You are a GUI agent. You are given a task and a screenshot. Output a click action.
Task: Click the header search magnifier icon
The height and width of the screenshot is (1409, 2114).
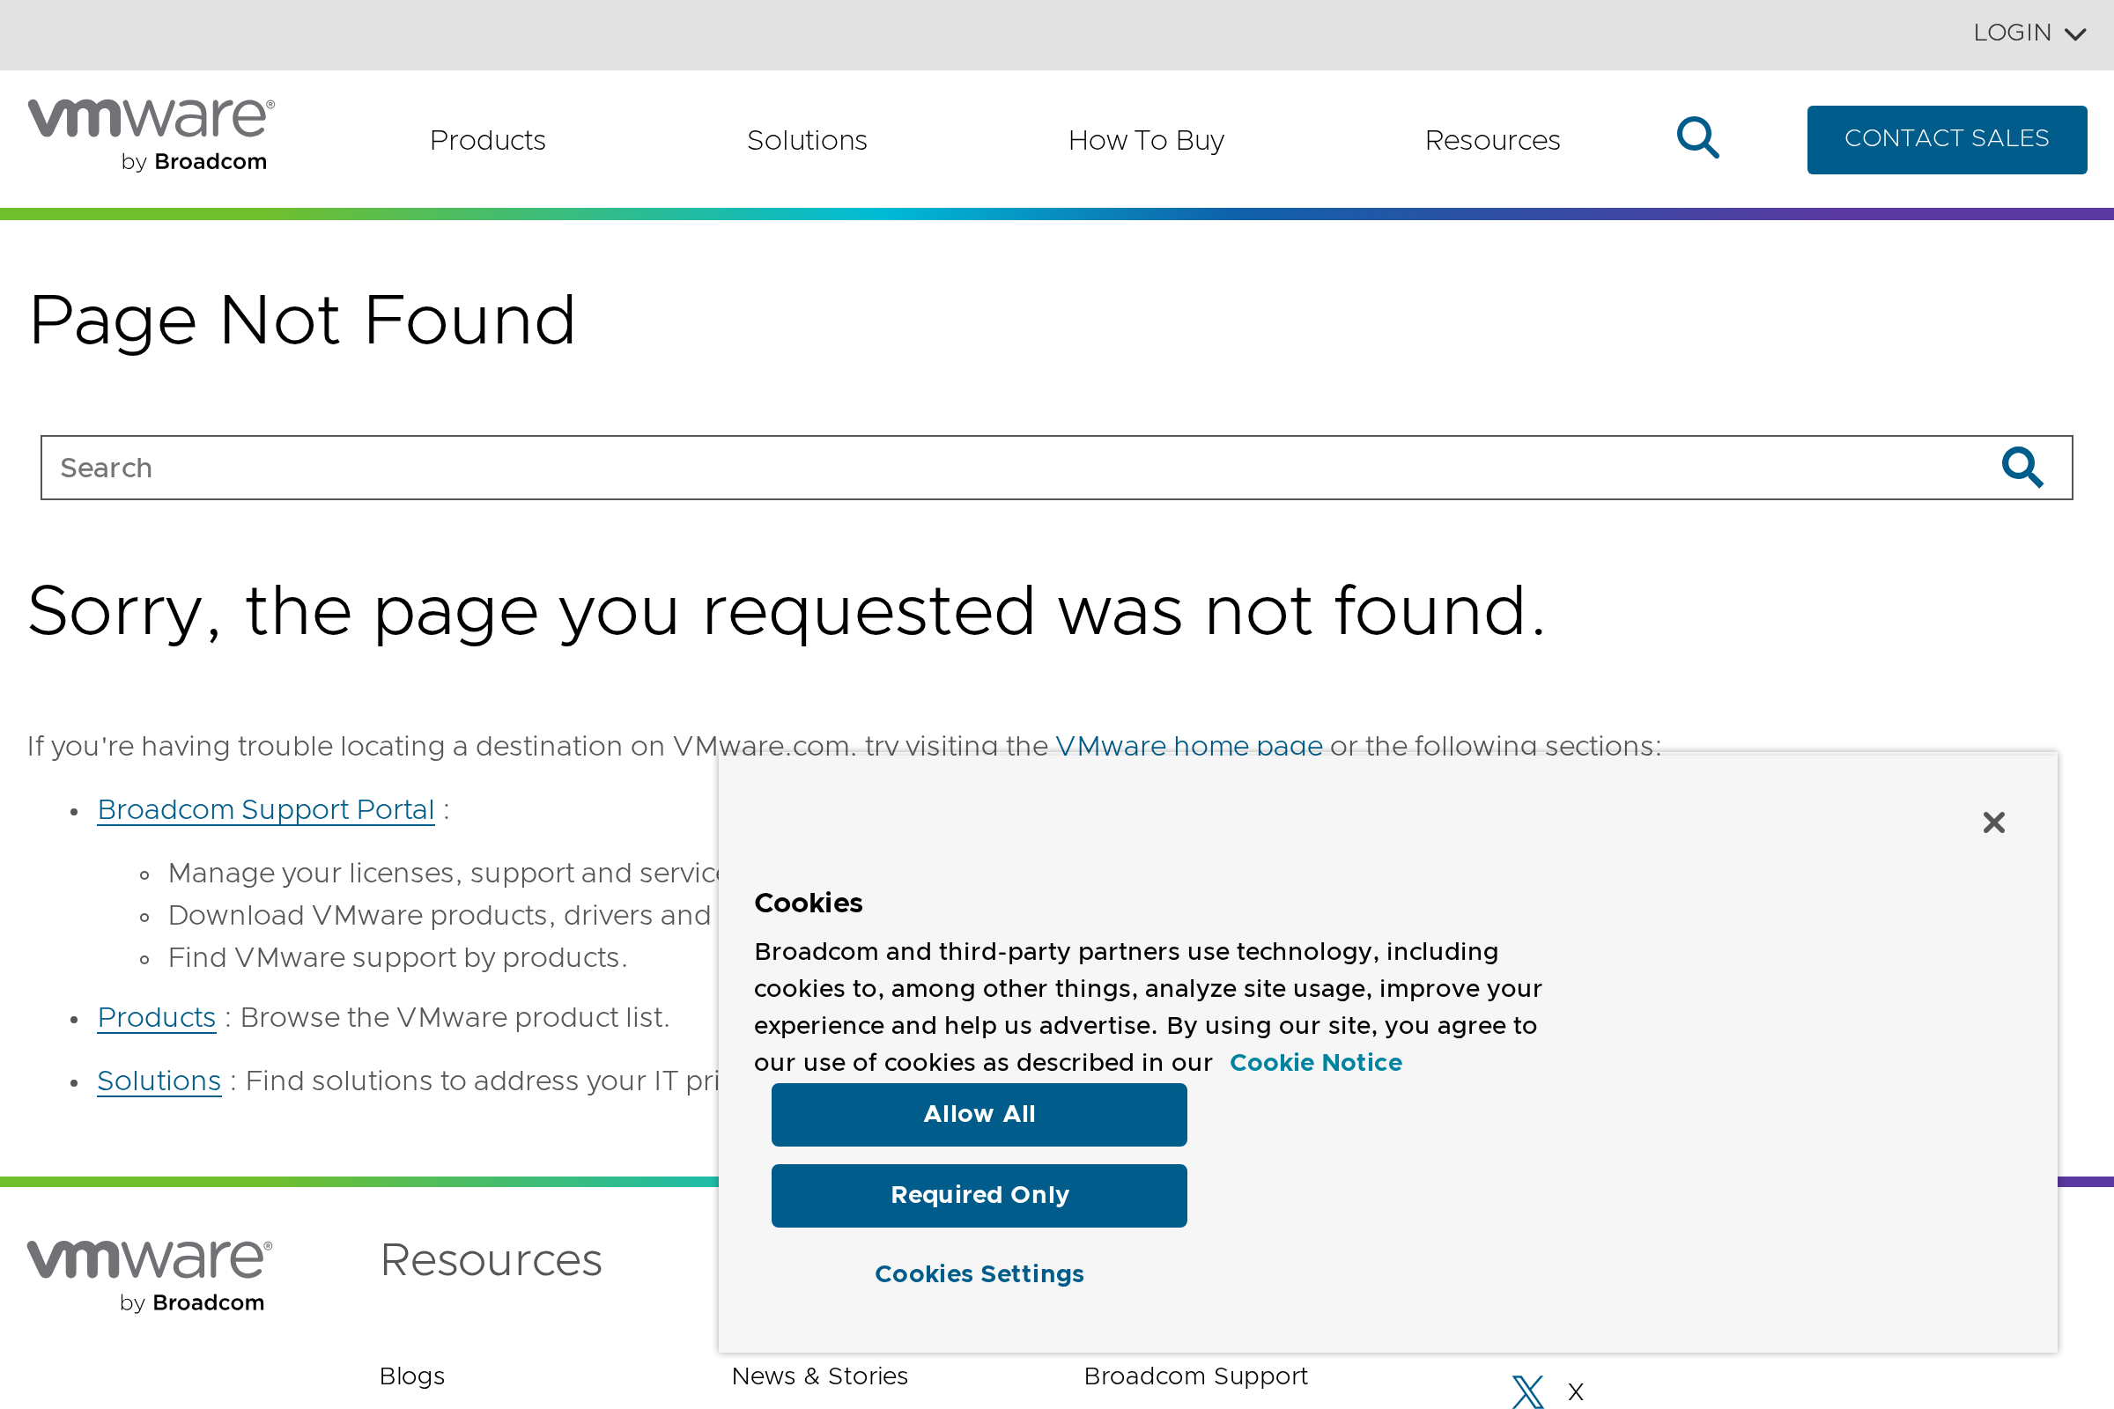(1697, 138)
